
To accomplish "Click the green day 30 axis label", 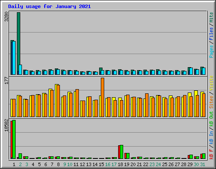I will coord(196,164).
